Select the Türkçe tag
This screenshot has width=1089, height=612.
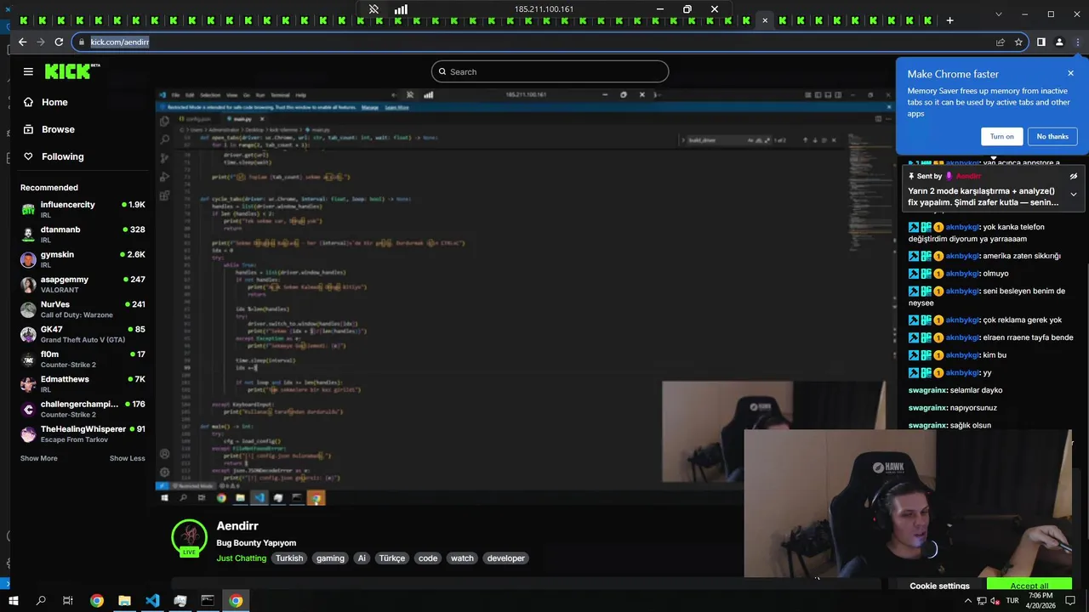click(x=392, y=558)
